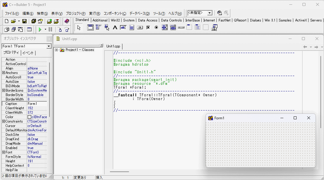Click the Step Over debug icon
Viewport: 324px width, 180px height.
(x=67, y=29)
